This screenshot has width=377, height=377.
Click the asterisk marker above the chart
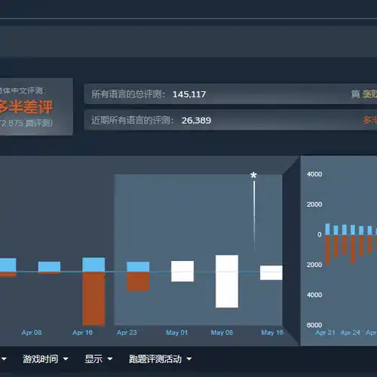coord(253,175)
